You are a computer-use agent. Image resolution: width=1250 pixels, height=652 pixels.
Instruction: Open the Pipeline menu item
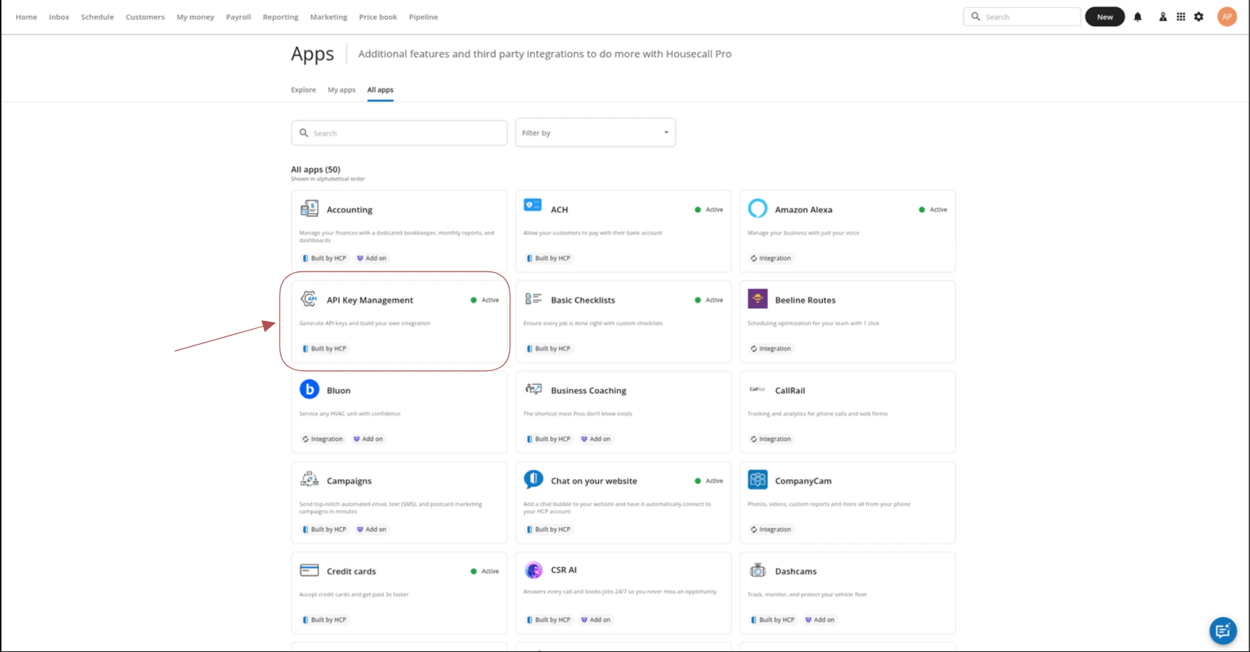[423, 17]
